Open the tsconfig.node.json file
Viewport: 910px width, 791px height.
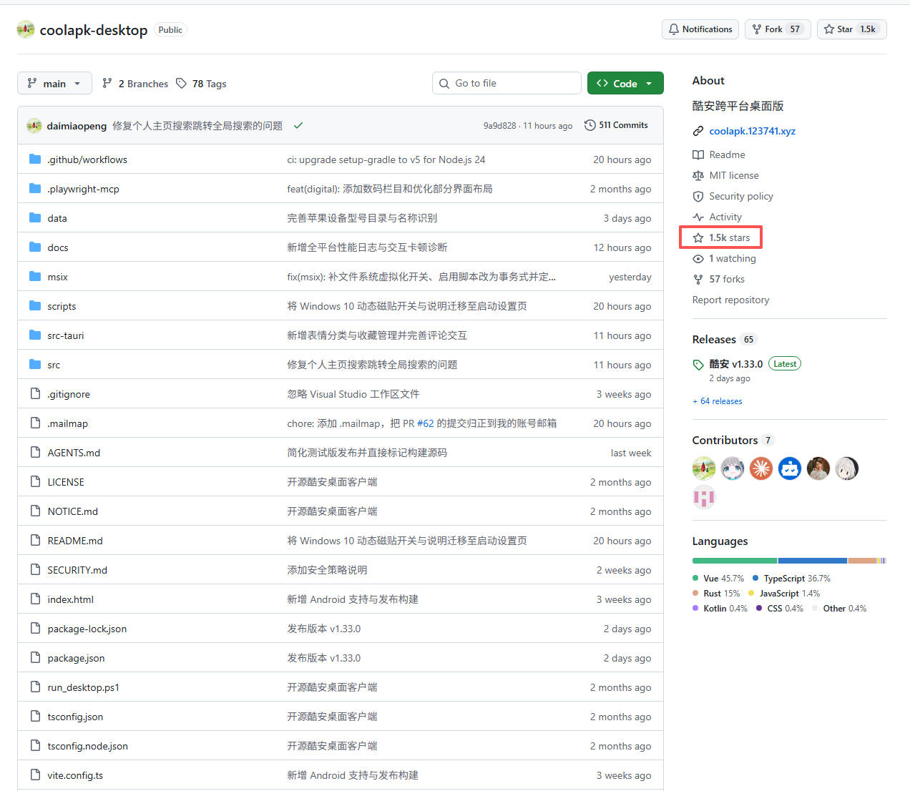click(x=88, y=746)
